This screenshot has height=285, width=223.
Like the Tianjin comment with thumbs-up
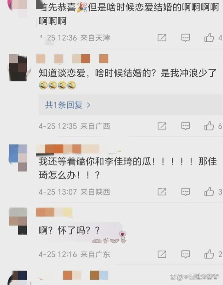tap(209, 38)
